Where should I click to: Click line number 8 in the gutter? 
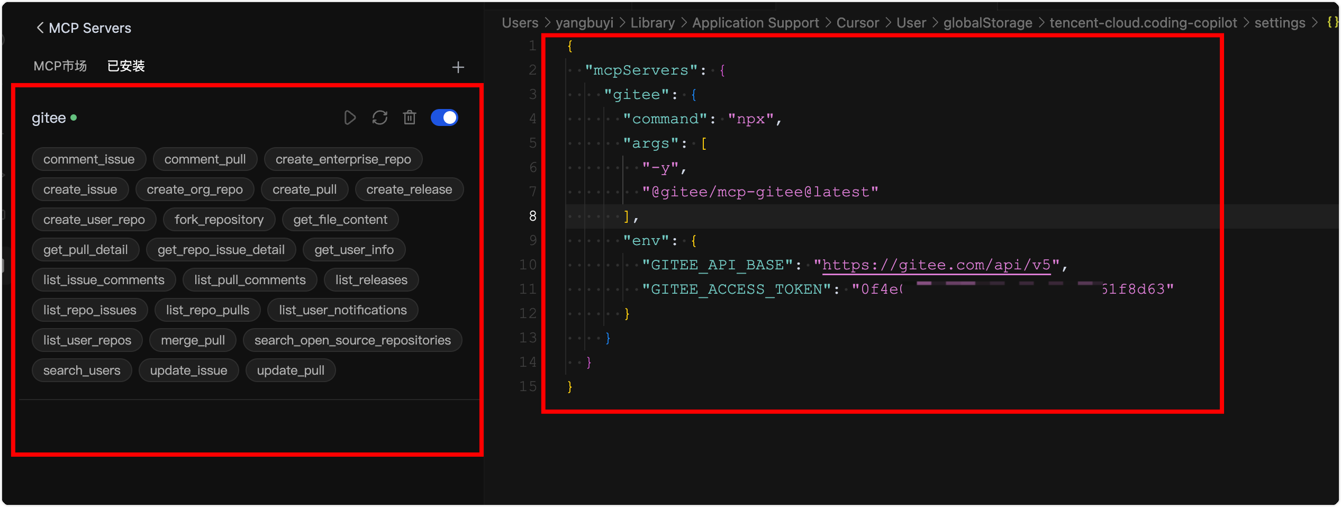(x=532, y=216)
